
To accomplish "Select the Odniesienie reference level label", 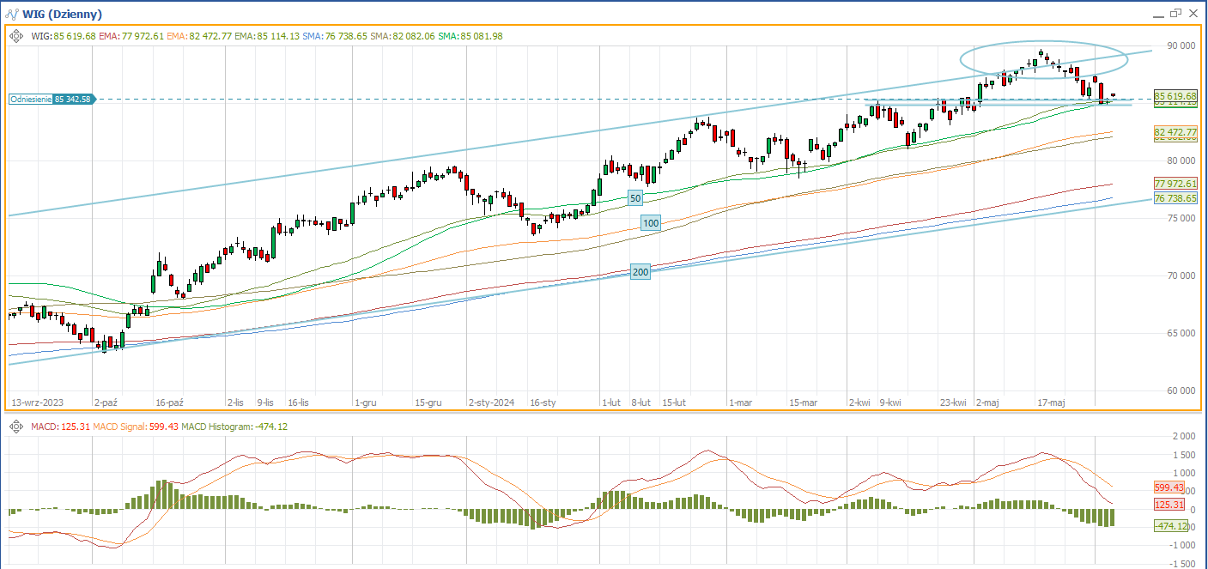I will (x=51, y=100).
